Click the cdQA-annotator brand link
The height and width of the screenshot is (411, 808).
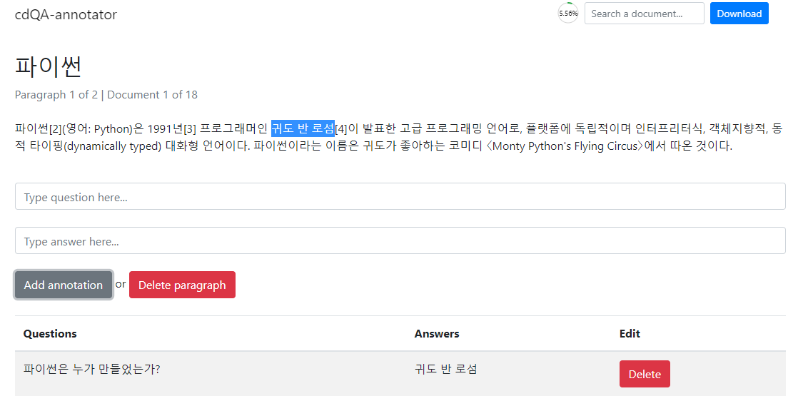pos(66,14)
